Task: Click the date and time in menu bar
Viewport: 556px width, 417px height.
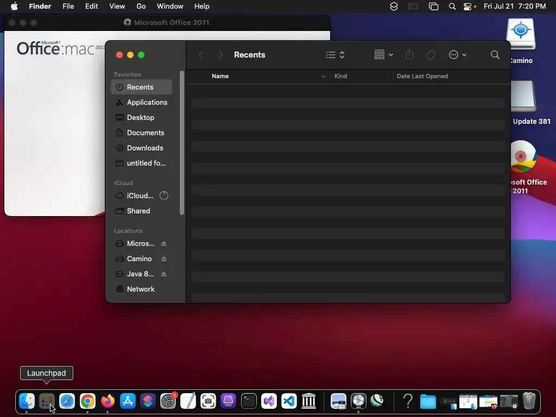Action: pyautogui.click(x=515, y=7)
